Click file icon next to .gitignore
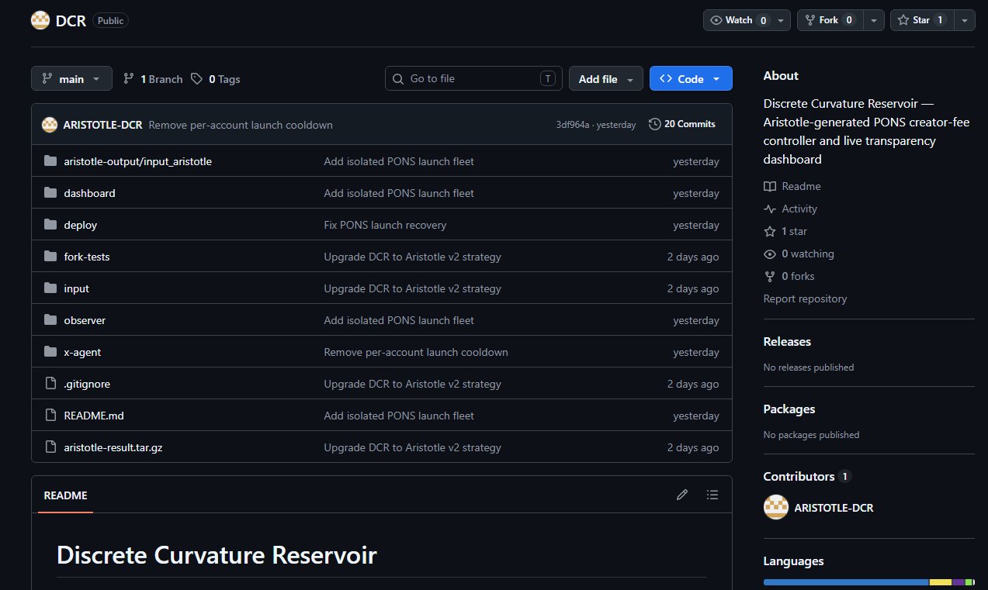 tap(50, 384)
